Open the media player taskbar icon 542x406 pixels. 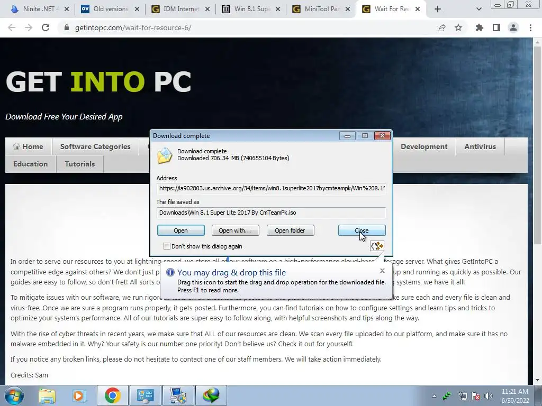click(79, 396)
